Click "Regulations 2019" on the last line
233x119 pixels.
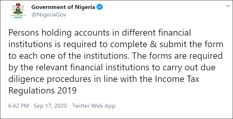tap(42, 91)
